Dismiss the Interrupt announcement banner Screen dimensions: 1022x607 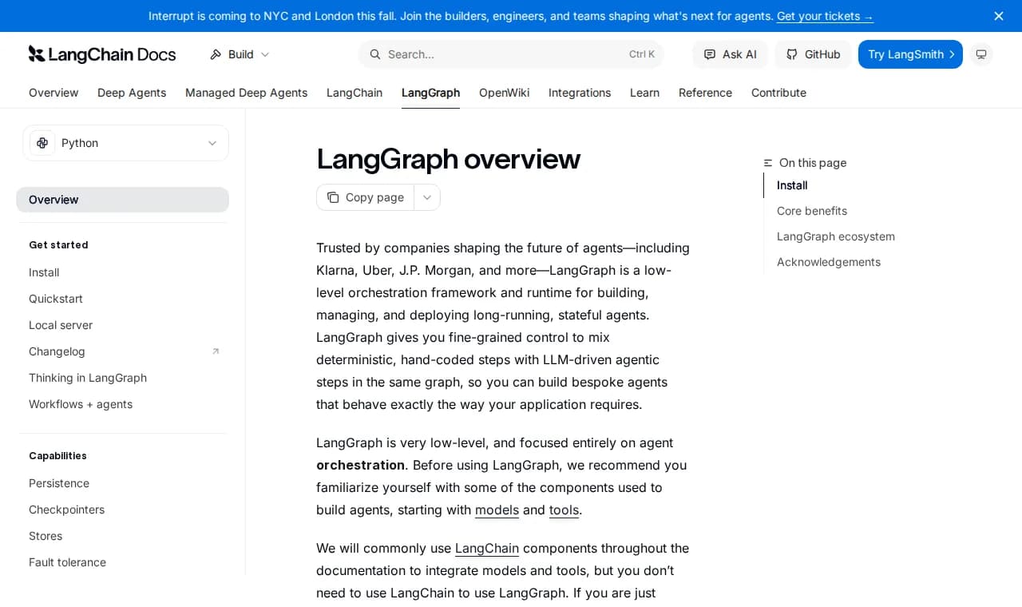click(999, 16)
